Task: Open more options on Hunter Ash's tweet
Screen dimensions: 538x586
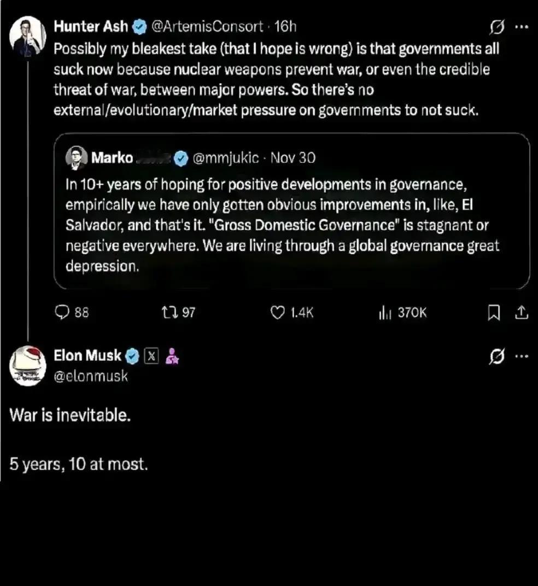Action: [x=522, y=26]
